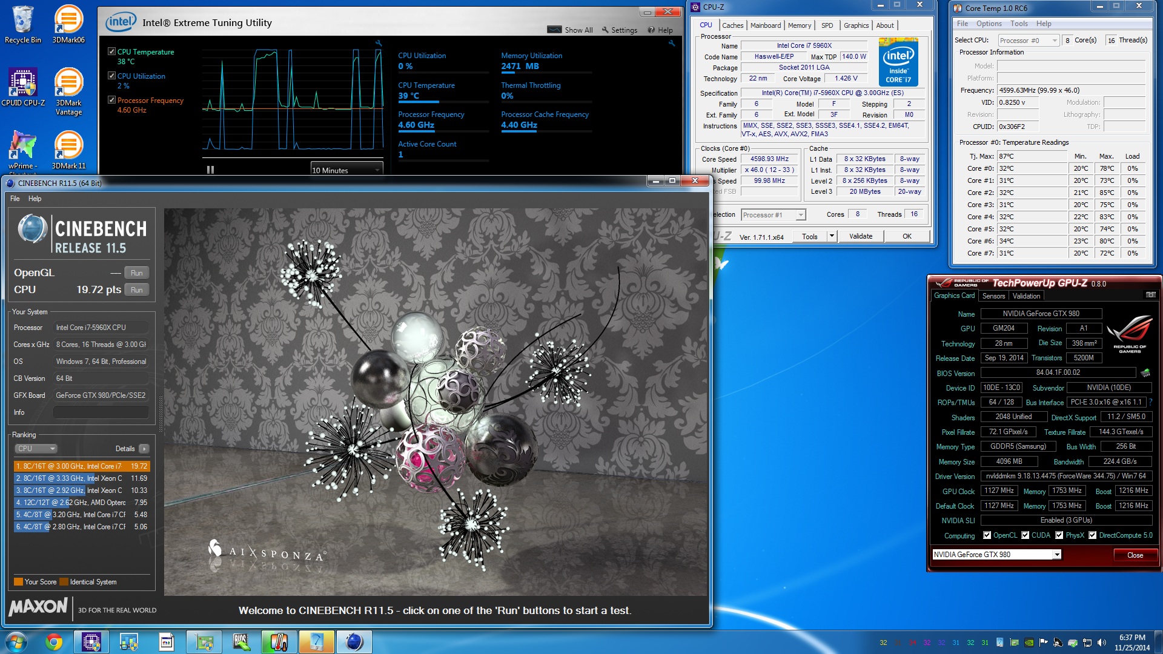This screenshot has height=654, width=1163.
Task: Open the Recycle Bin desktop icon
Action: 22,25
